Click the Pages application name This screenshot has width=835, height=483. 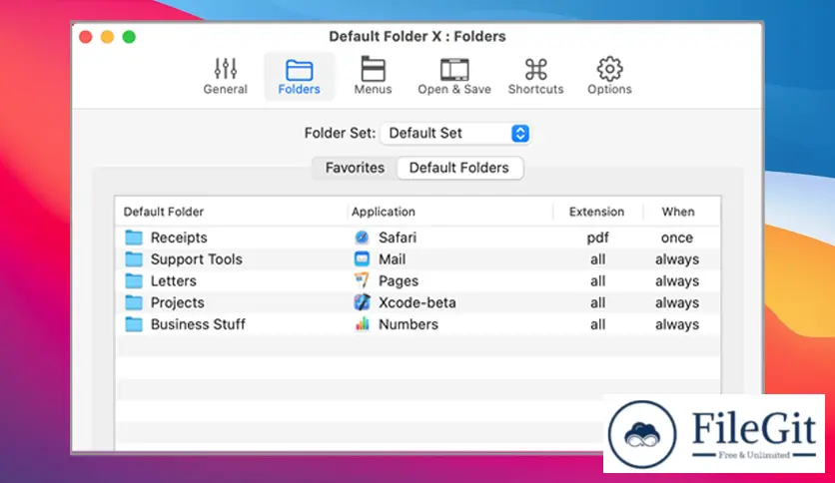click(x=399, y=280)
